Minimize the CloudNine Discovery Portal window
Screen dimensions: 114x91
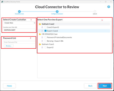(x=100, y=2)
